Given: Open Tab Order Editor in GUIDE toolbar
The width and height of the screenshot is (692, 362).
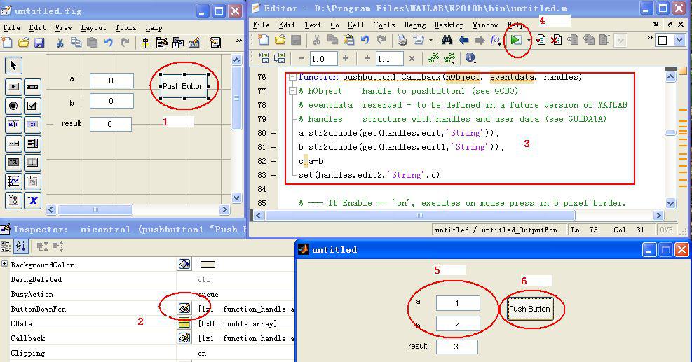Looking at the screenshot, I should pos(178,43).
